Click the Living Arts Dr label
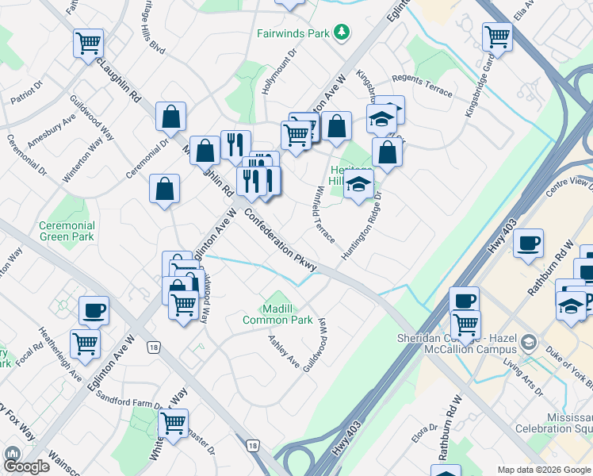This screenshot has height=476, width=593. point(523,377)
